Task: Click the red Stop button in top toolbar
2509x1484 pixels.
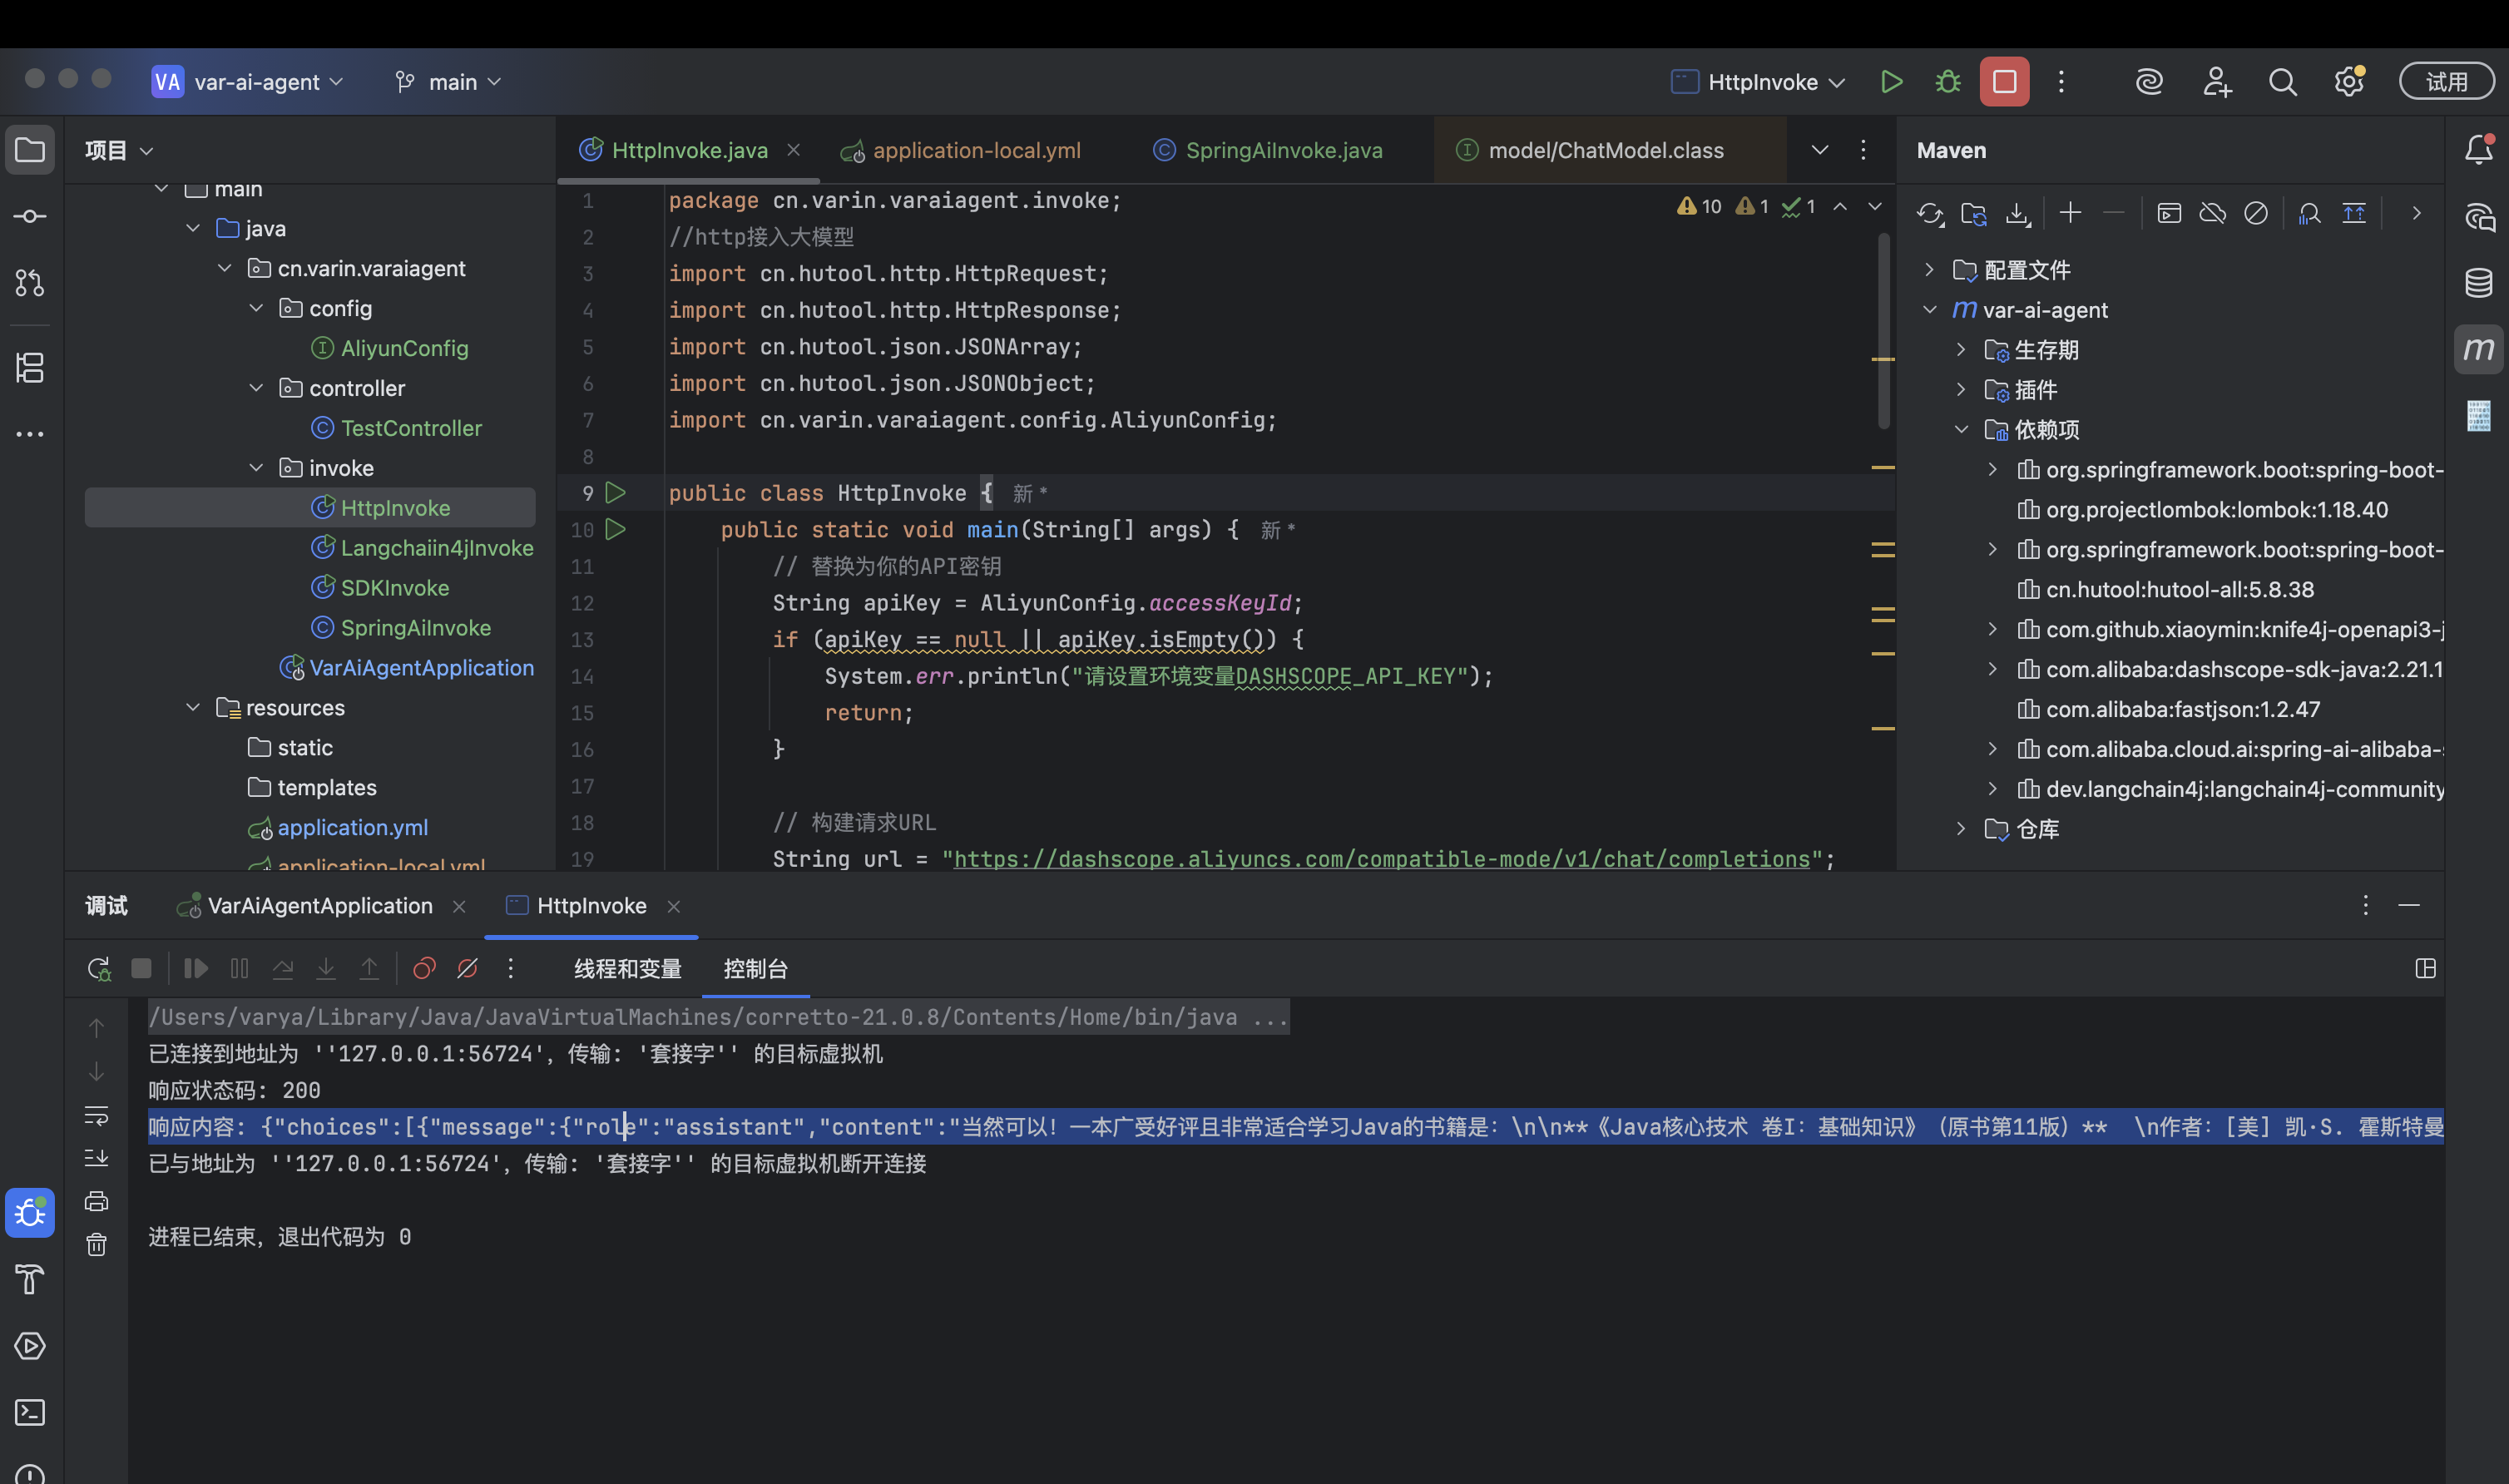Action: click(2004, 82)
